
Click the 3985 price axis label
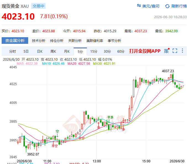[x=13, y=122]
